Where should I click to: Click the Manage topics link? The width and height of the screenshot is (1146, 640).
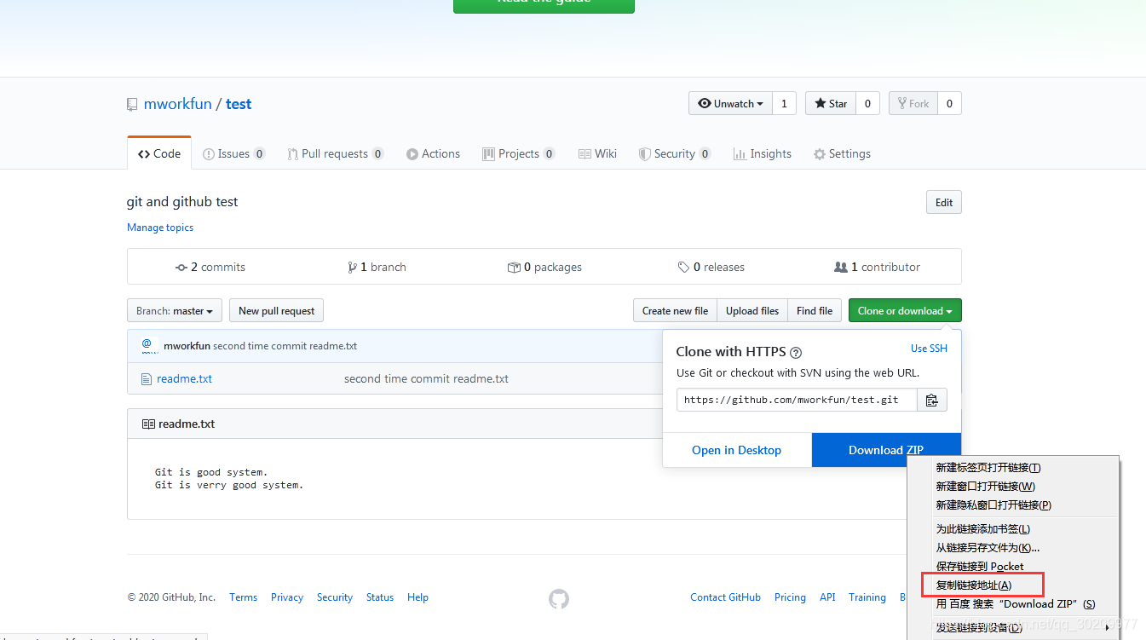coord(160,228)
